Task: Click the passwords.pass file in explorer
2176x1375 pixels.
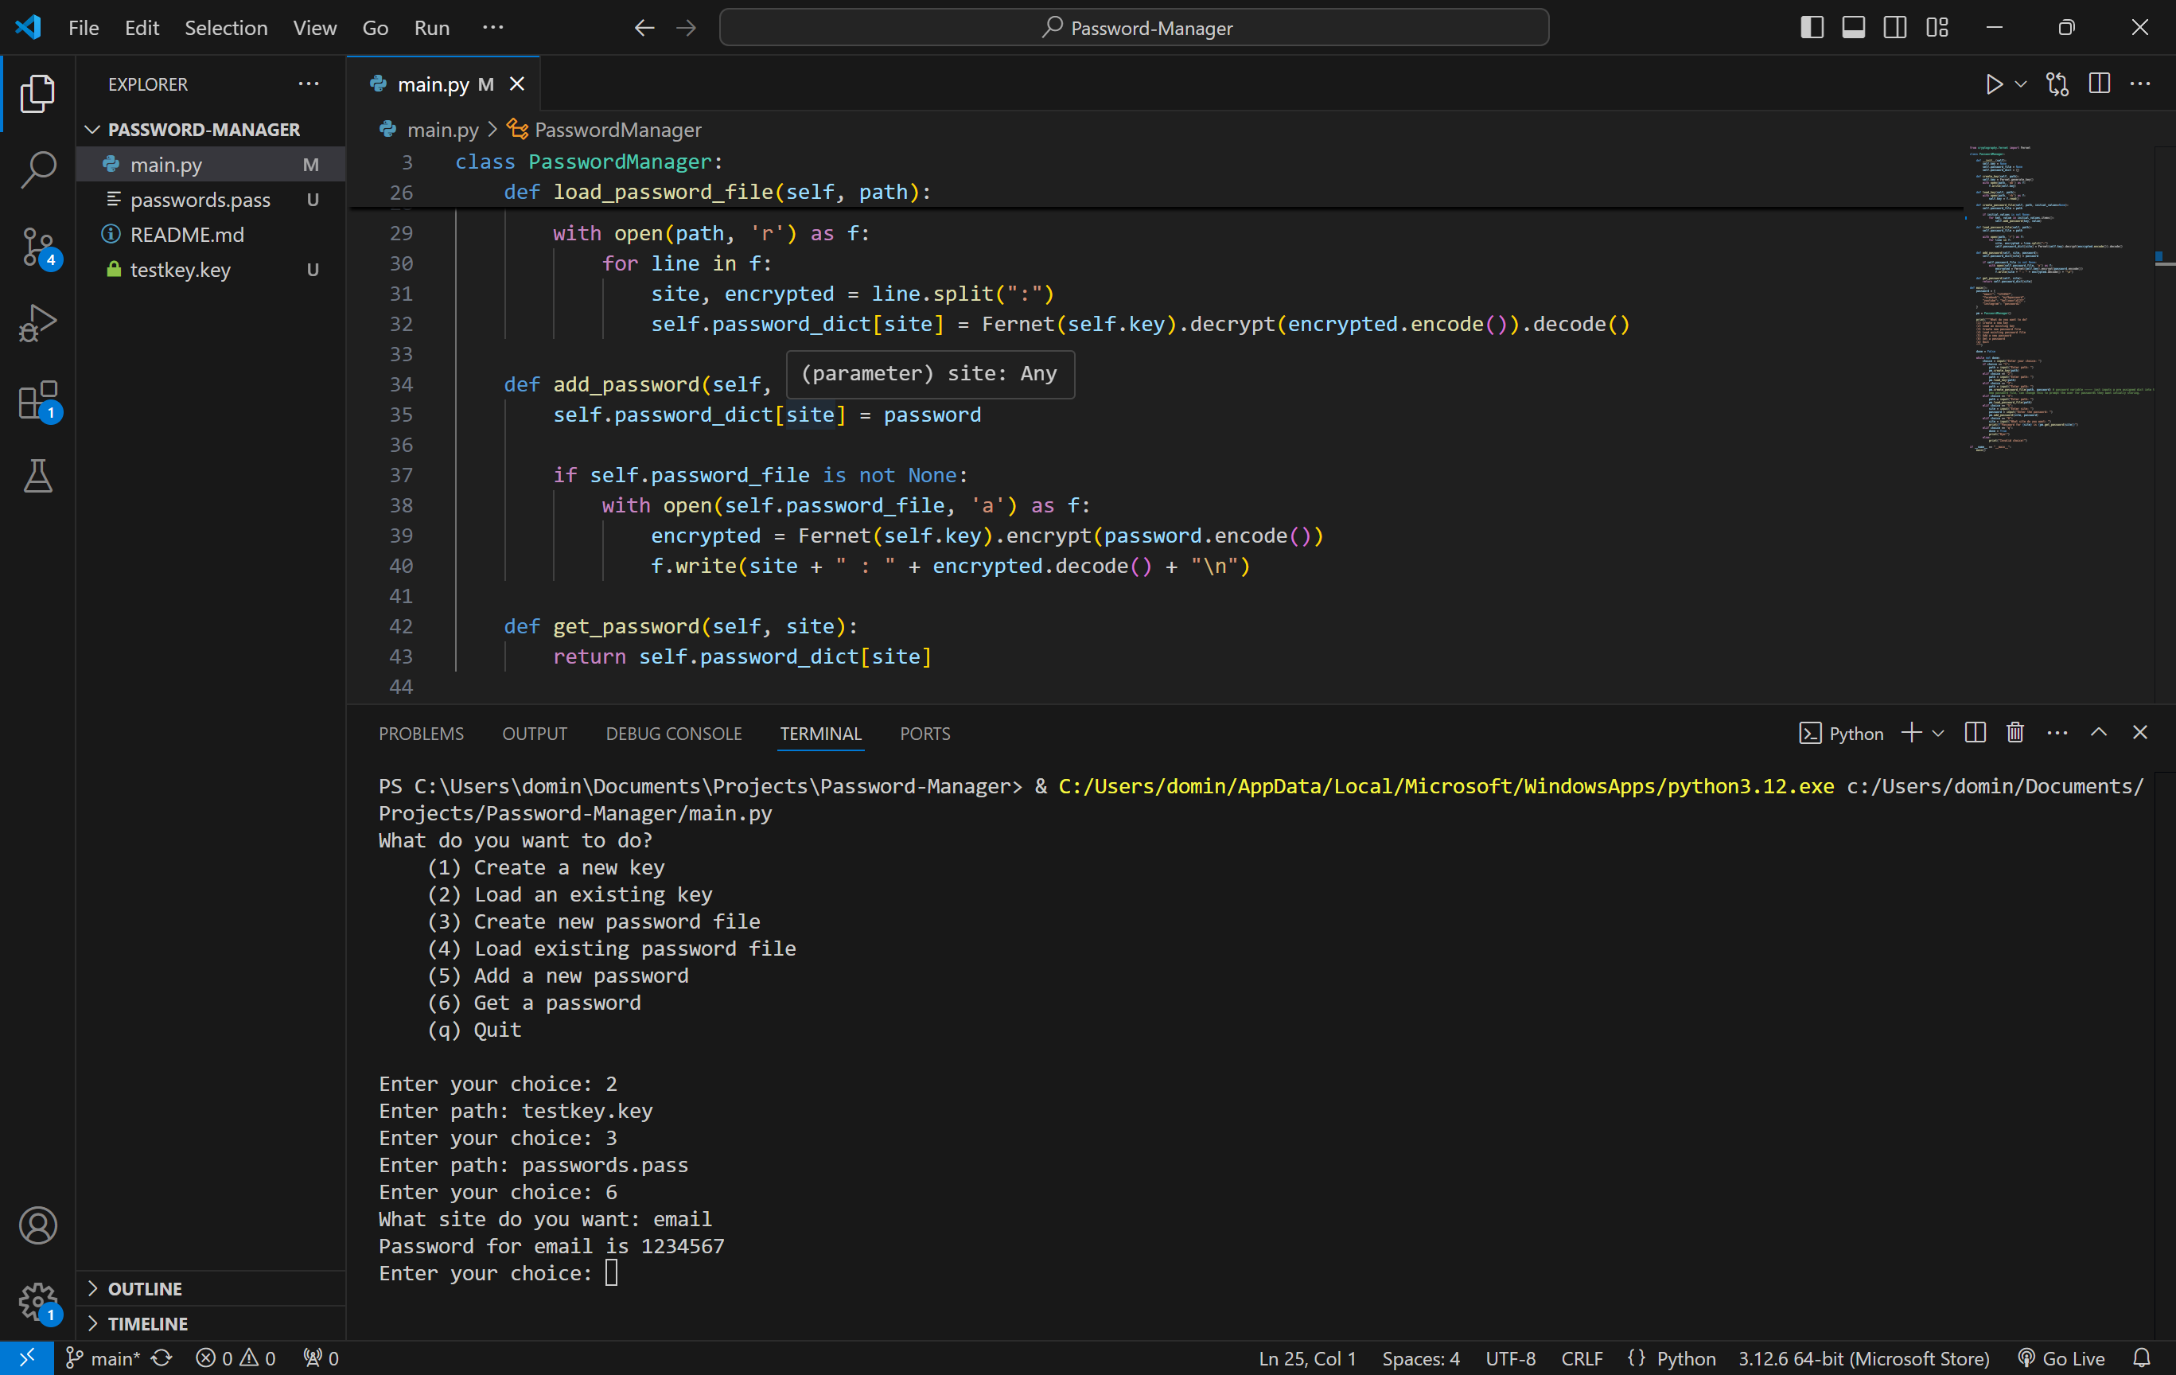Action: coord(201,198)
